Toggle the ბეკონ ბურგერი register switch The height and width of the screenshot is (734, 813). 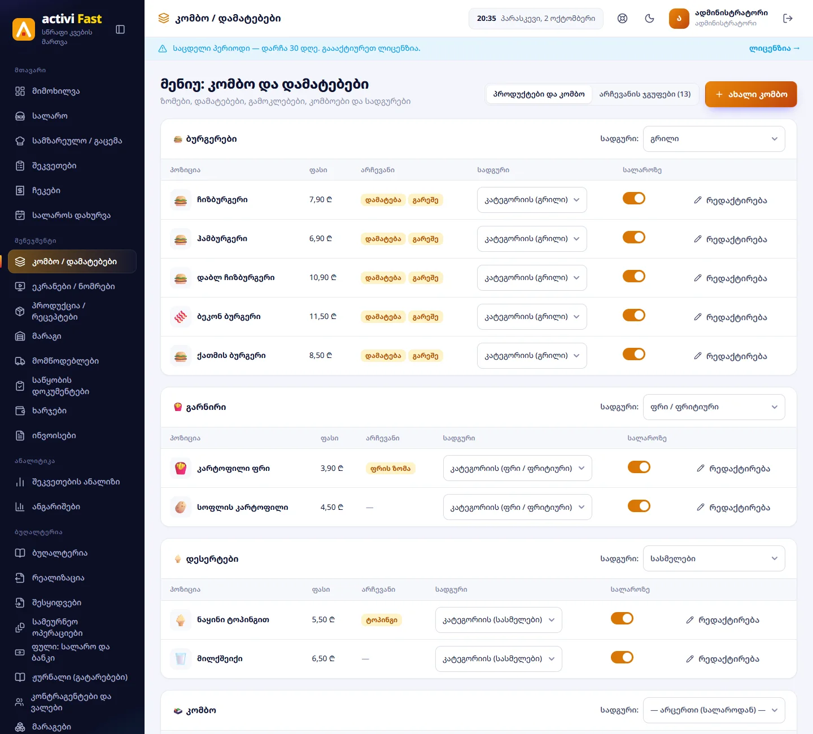pos(634,315)
